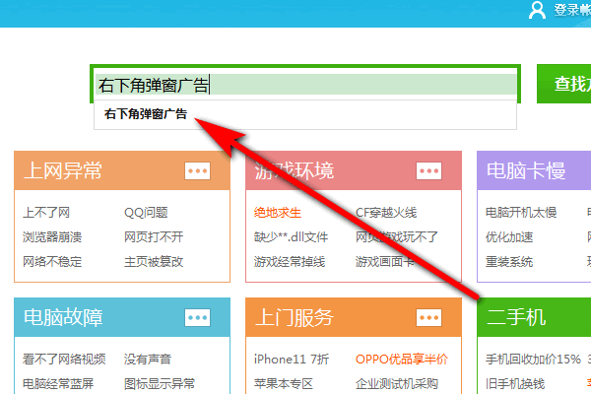Click the 网络不稳定 link

coord(52,262)
